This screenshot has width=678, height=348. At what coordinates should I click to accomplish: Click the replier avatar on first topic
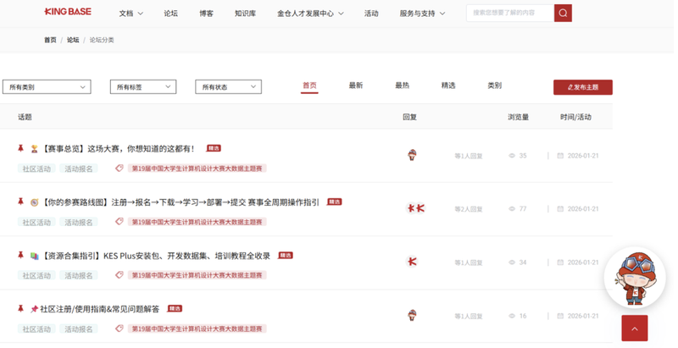coord(413,155)
